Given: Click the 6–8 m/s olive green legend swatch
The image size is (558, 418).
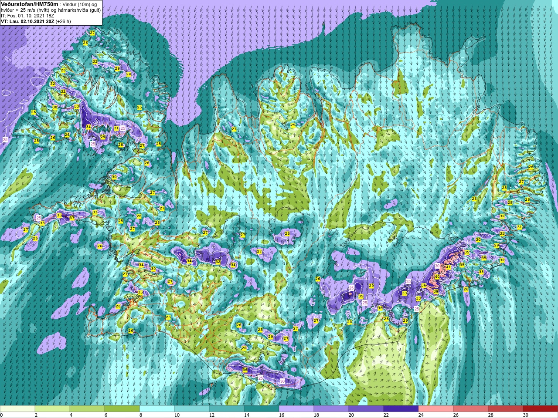Looking at the screenshot, I should coord(122,409).
